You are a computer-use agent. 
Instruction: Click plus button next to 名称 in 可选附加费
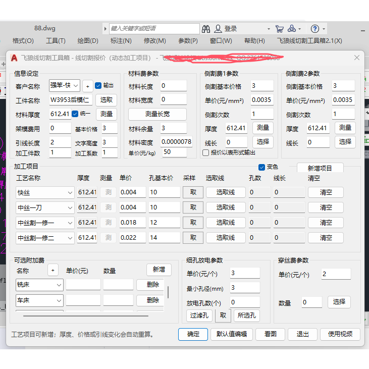[53, 270]
